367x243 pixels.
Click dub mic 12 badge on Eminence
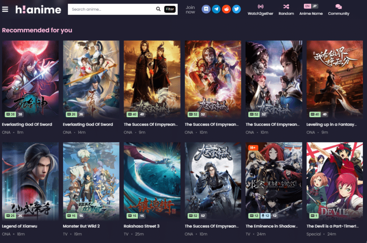(x=265, y=216)
